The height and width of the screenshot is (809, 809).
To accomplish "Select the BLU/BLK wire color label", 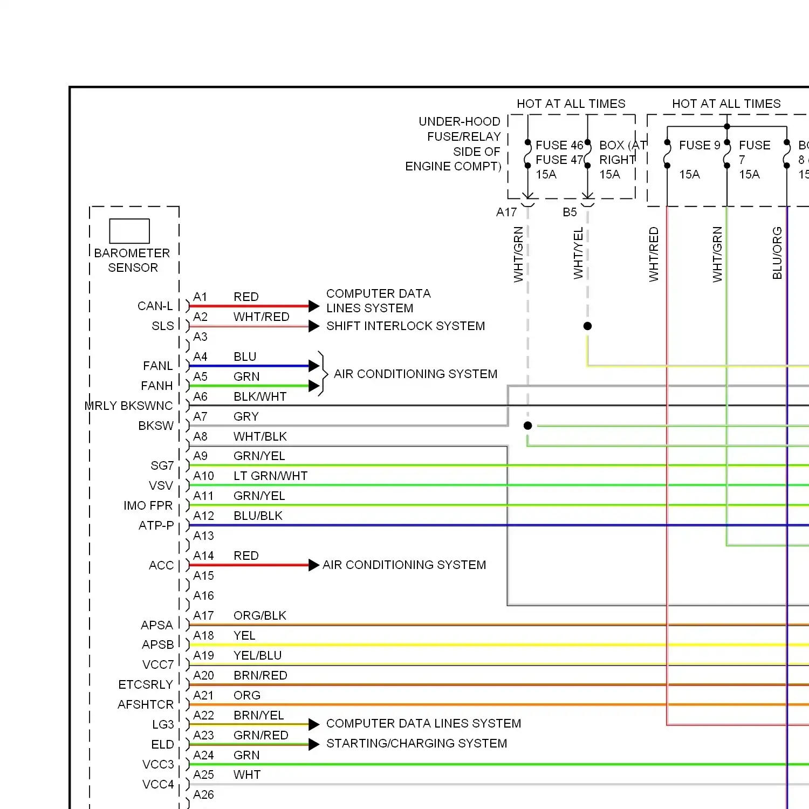I will pyautogui.click(x=258, y=516).
